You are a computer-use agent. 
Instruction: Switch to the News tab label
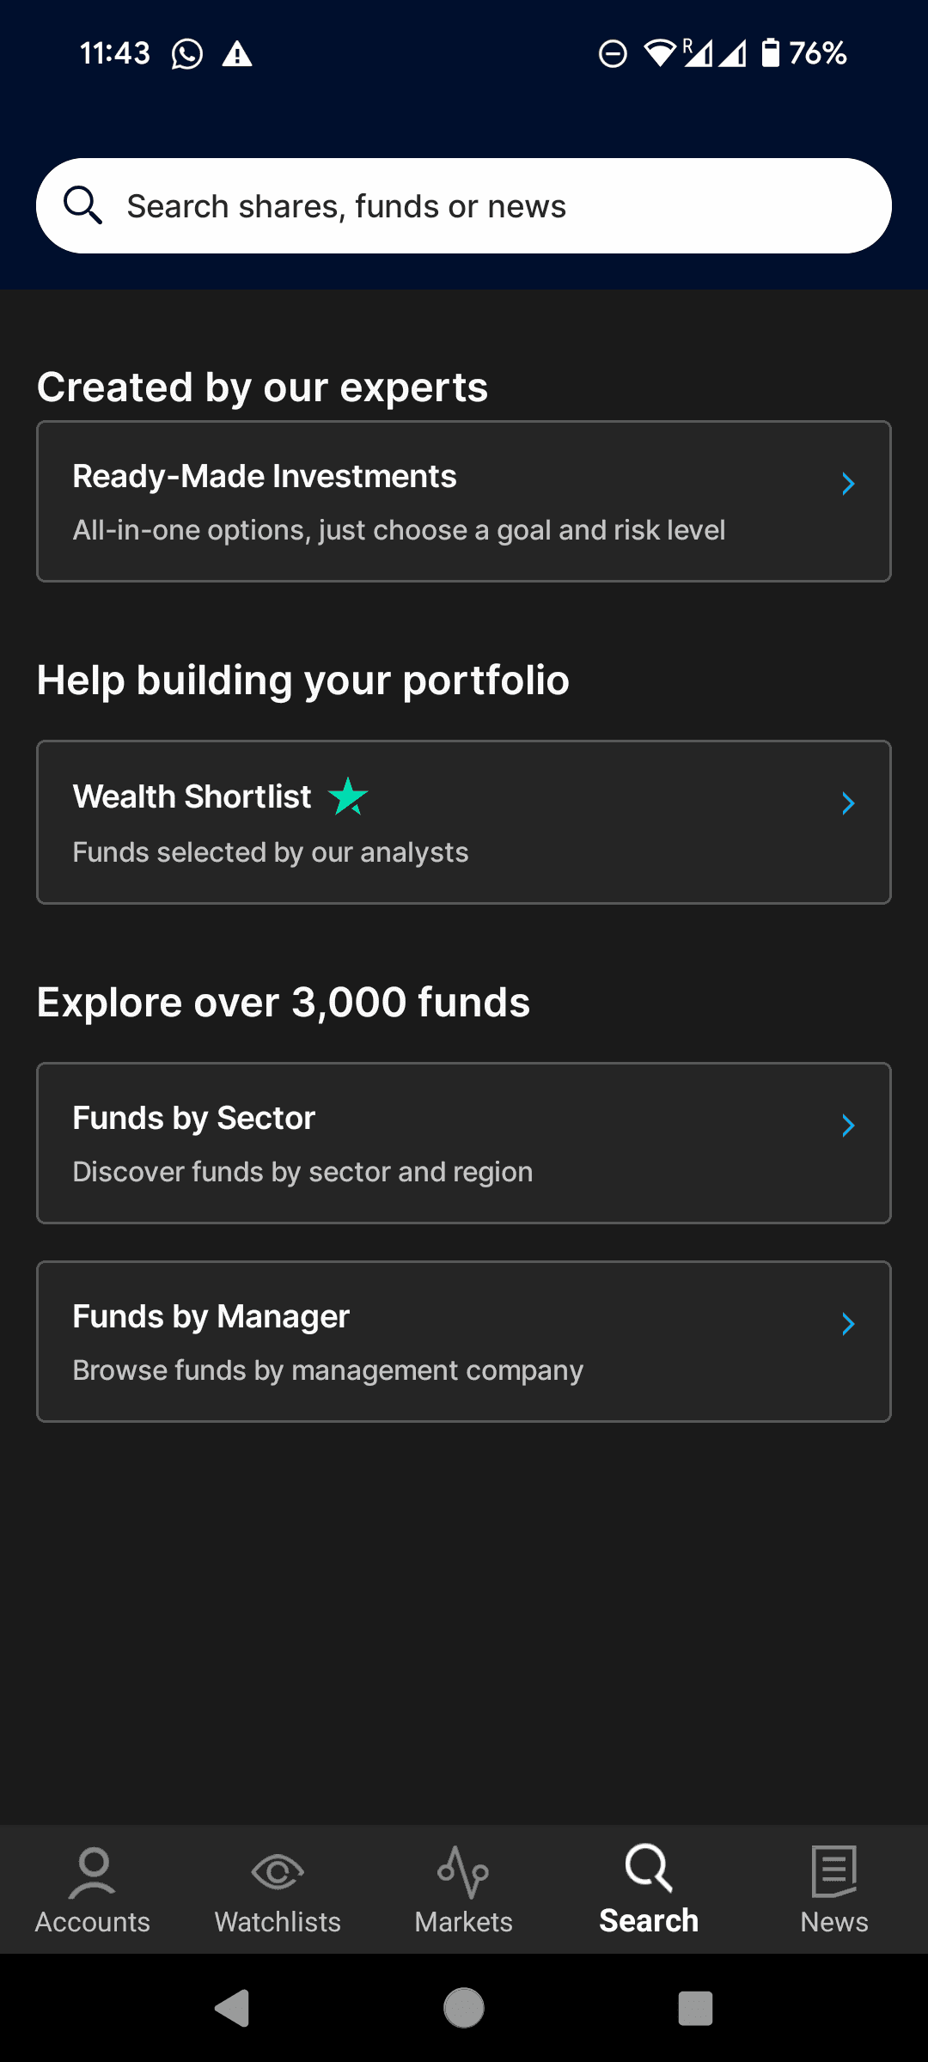click(834, 1922)
